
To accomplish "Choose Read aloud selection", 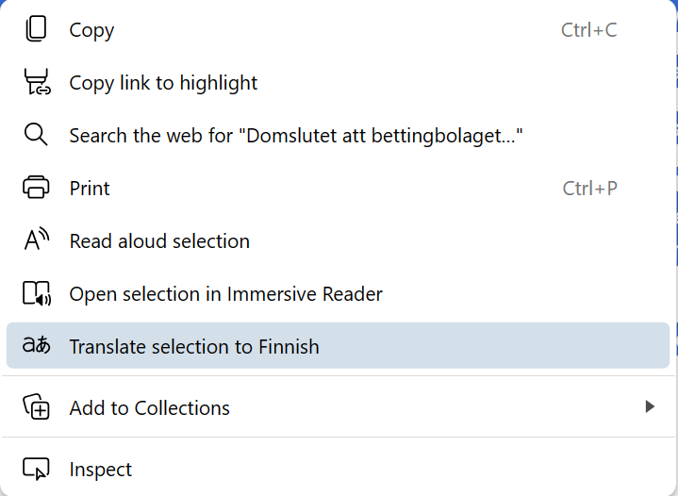I will click(x=338, y=240).
